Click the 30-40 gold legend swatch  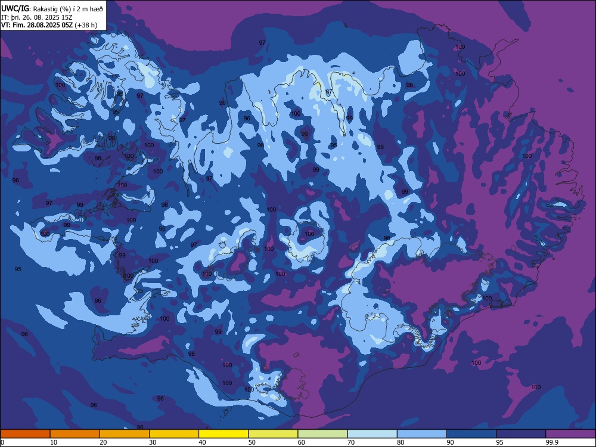click(174, 434)
